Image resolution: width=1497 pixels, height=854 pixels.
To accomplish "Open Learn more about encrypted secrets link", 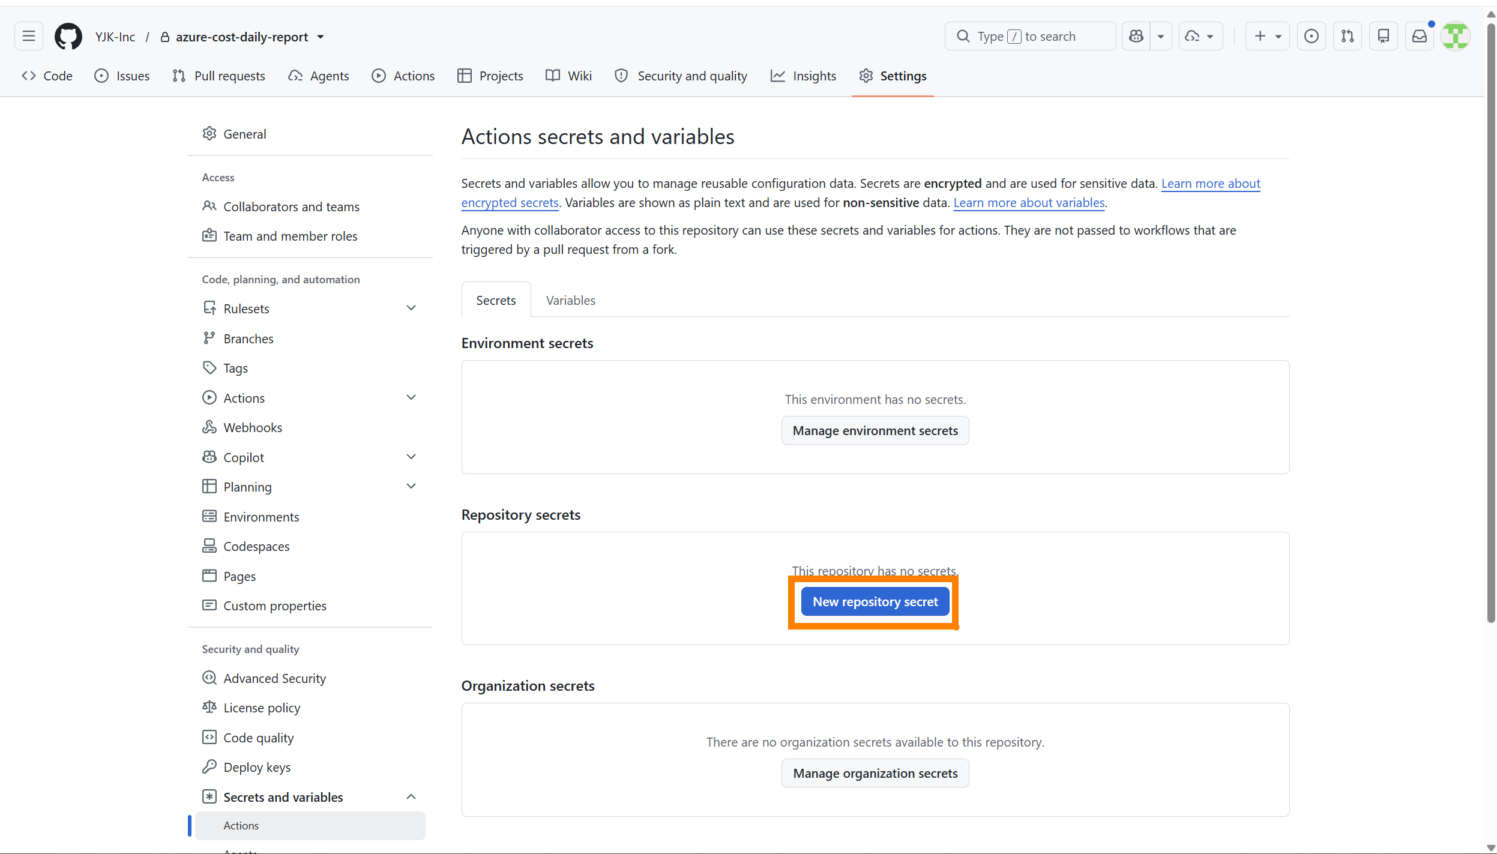I will (x=1211, y=184).
